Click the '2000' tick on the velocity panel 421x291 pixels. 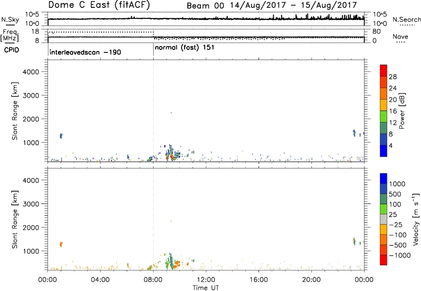(x=31, y=227)
